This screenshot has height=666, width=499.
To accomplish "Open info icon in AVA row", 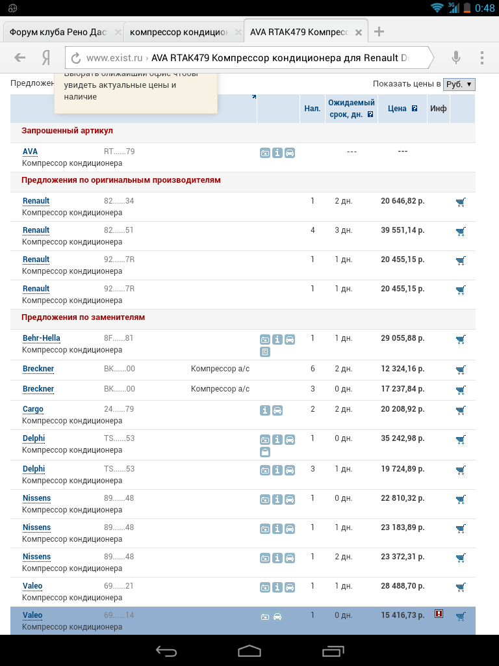I will pyautogui.click(x=277, y=153).
